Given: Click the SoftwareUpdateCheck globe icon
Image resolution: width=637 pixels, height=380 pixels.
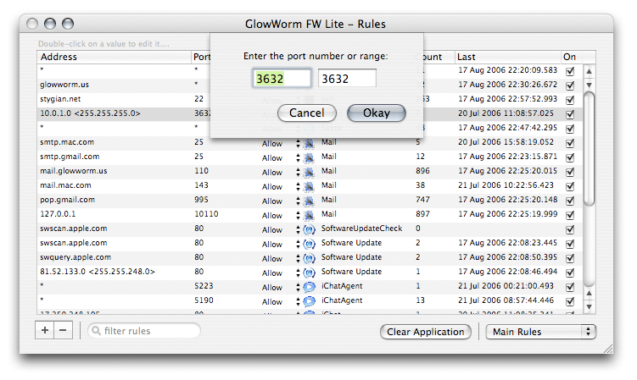Looking at the screenshot, I should (x=309, y=229).
